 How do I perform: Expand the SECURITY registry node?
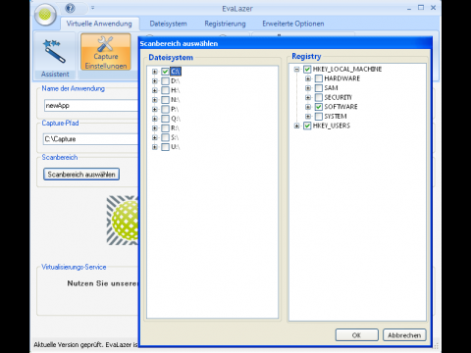point(308,97)
